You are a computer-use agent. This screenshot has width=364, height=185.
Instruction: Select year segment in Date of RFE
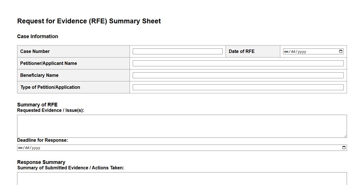pyautogui.click(x=302, y=52)
